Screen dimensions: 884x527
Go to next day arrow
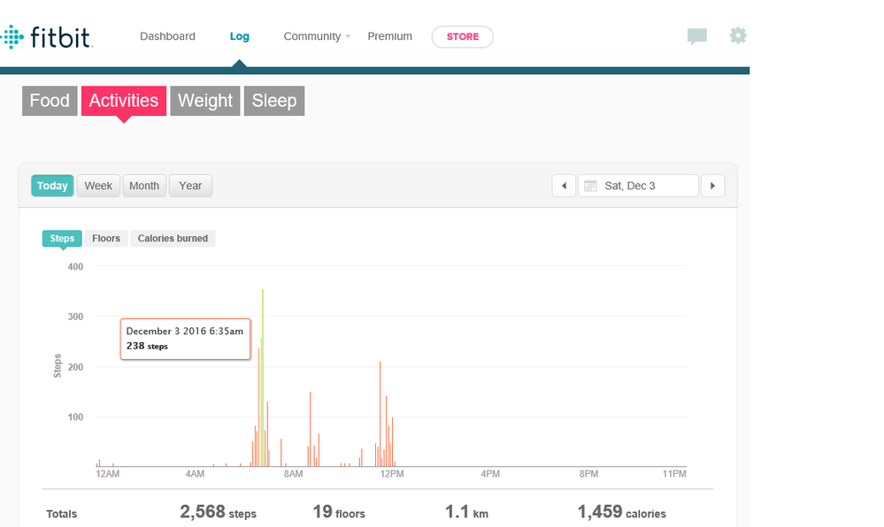[x=712, y=186]
